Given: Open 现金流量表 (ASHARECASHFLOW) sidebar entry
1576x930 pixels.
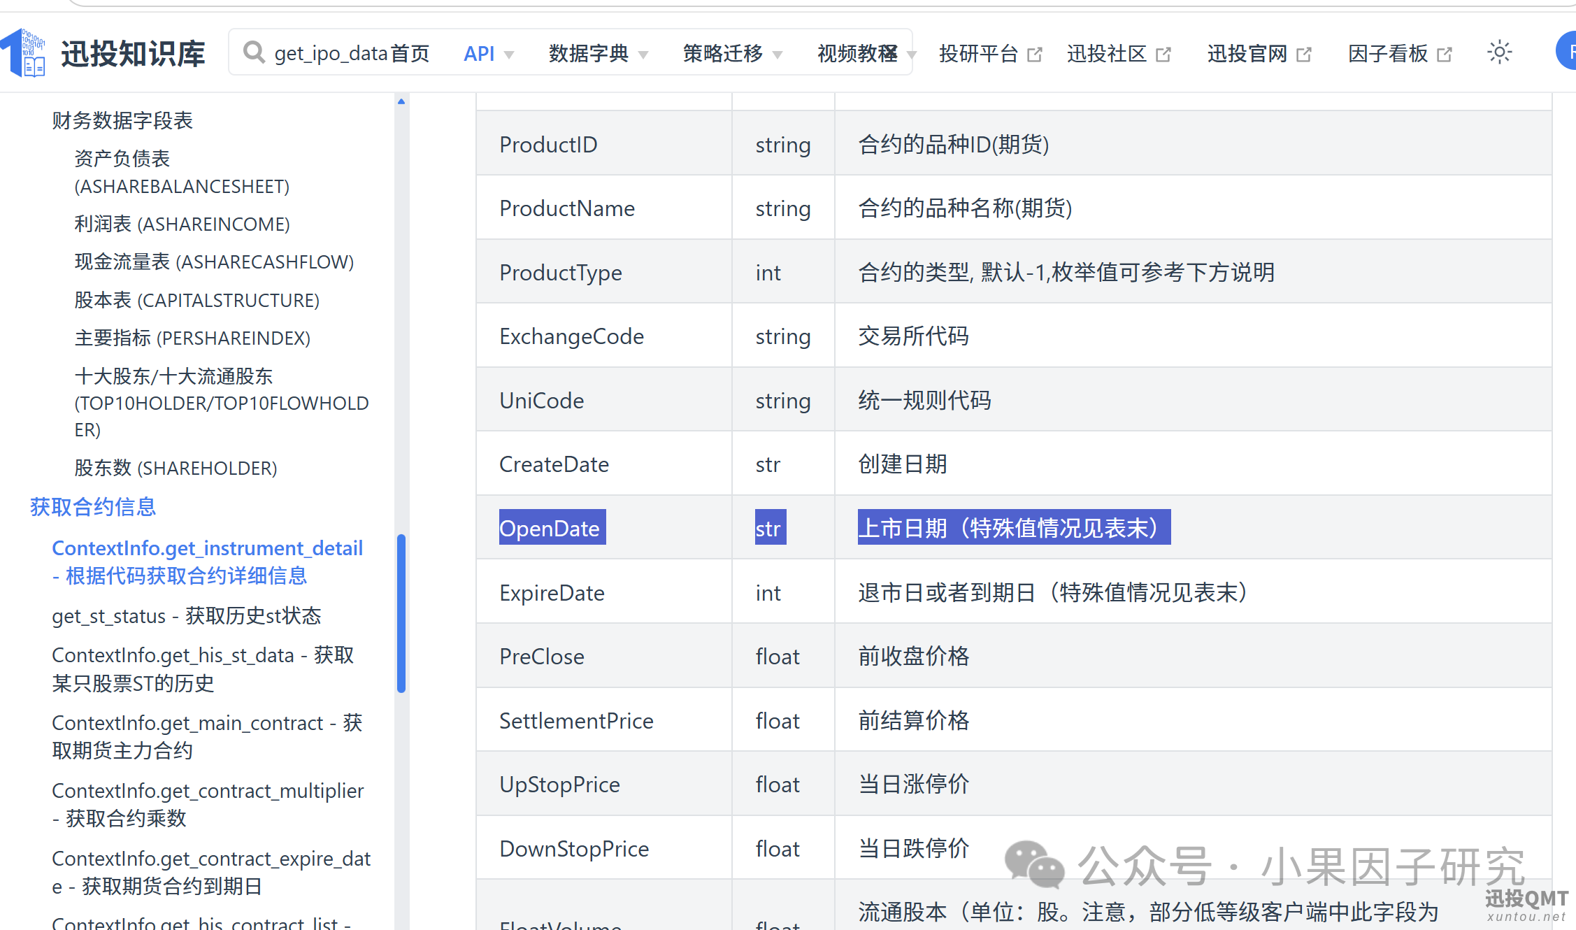Looking at the screenshot, I should 214,262.
